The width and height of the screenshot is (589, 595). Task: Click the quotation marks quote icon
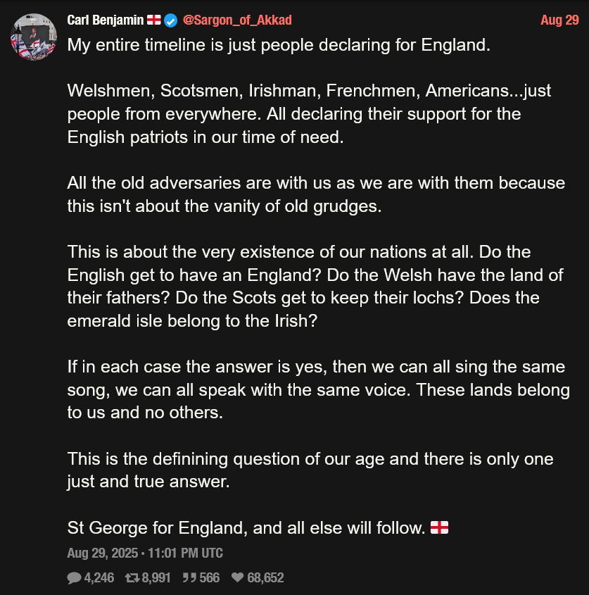[x=189, y=578]
